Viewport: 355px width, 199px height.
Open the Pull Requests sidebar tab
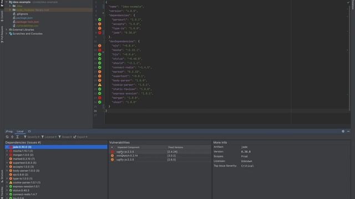click(2, 34)
